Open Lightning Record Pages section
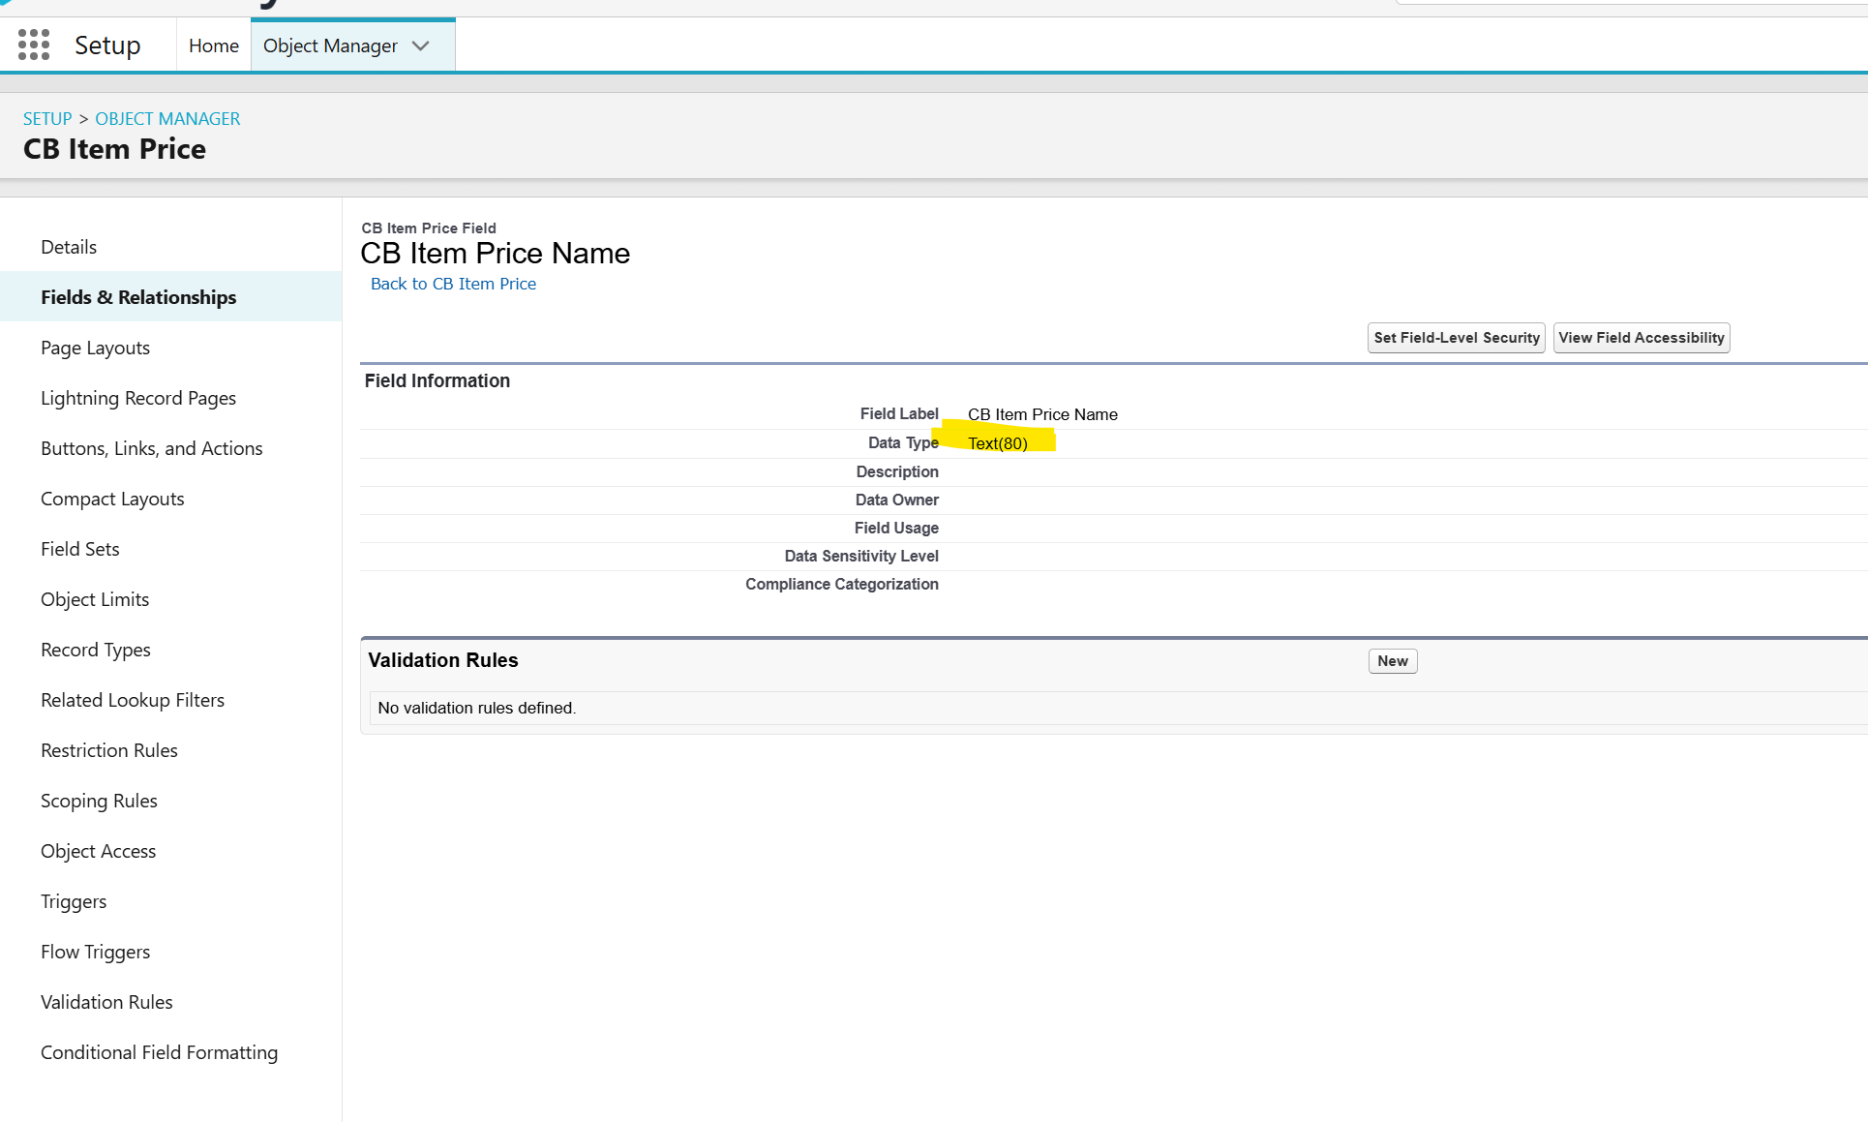Viewport: 1868px width, 1122px height. click(138, 398)
